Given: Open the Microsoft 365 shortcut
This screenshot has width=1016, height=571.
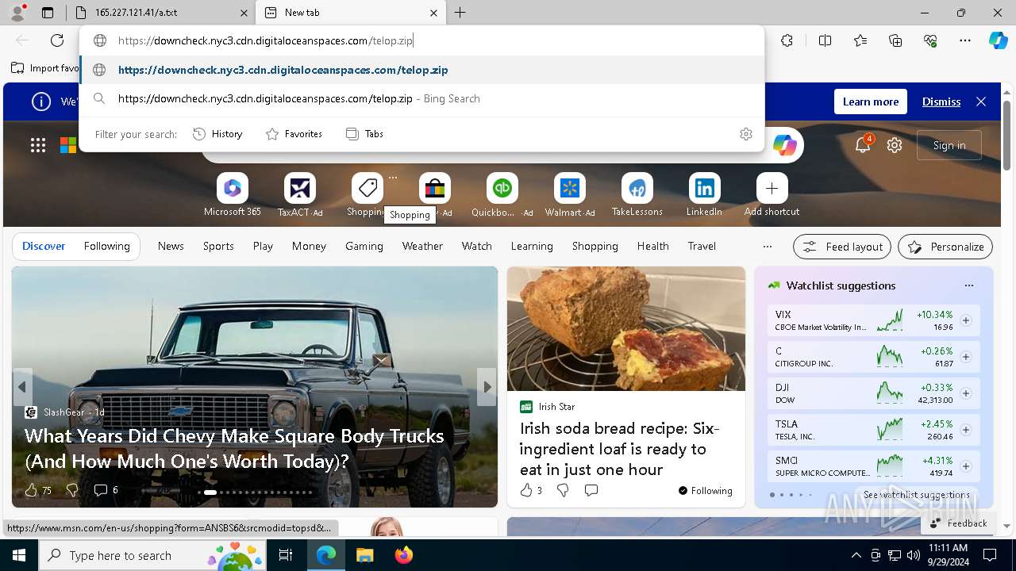Looking at the screenshot, I should [x=232, y=195].
